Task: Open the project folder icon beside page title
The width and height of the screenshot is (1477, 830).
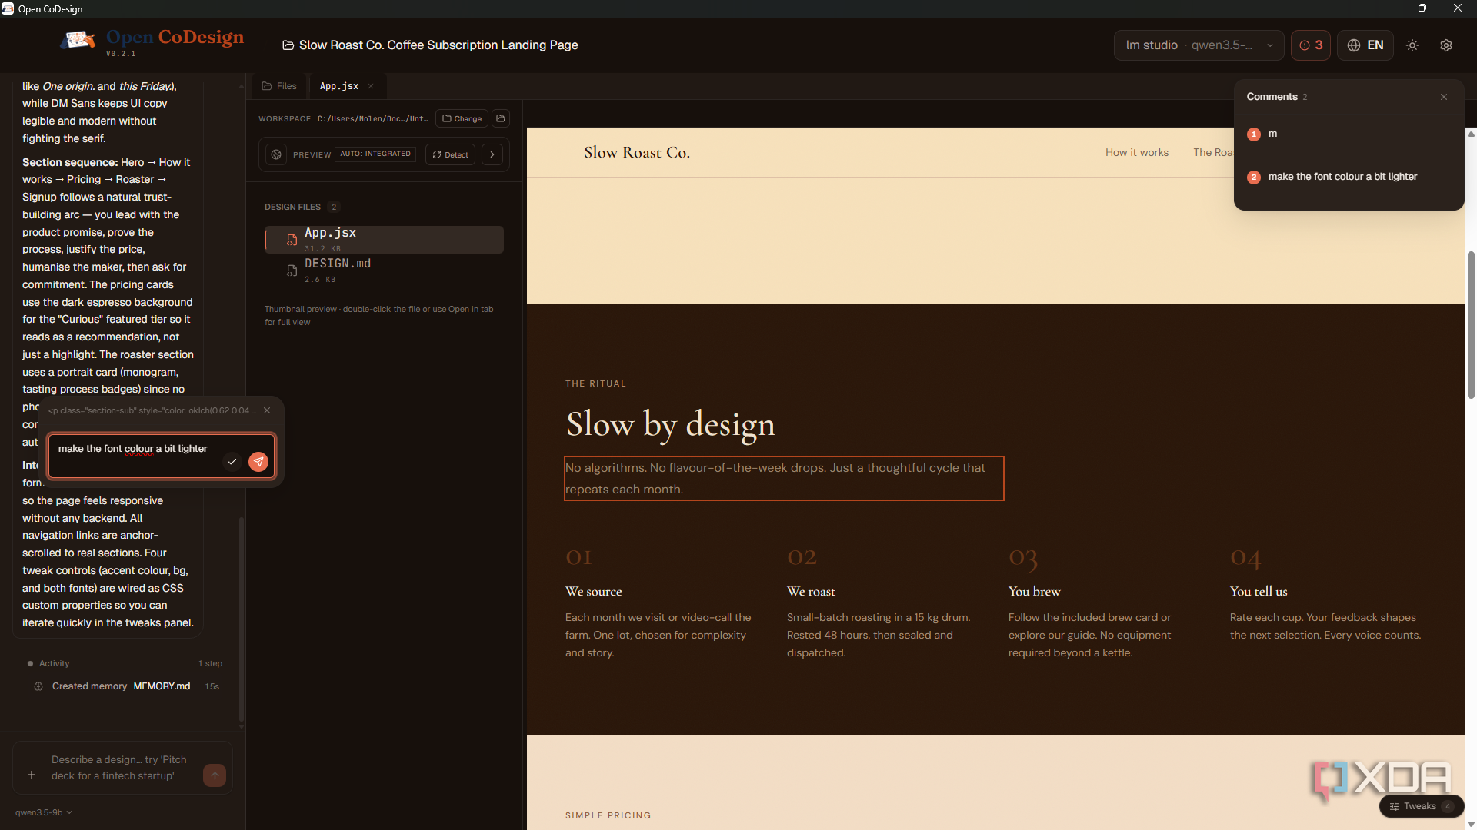Action: click(288, 45)
